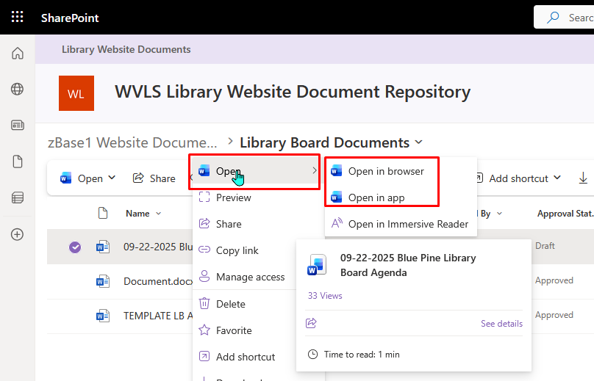The image size is (594, 381).
Task: Open the TEMPLATE LB file
Action: (x=158, y=316)
